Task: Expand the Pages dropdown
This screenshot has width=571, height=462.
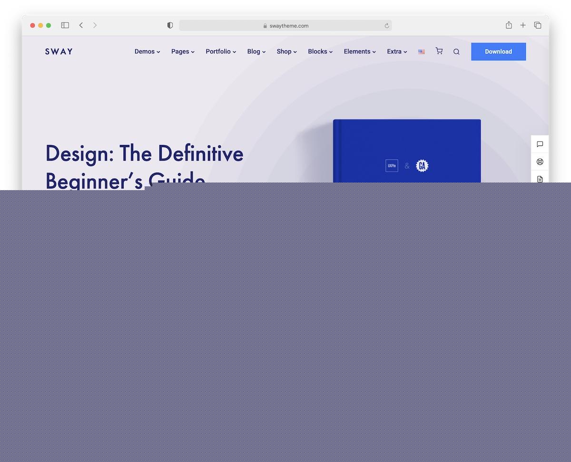Action: coord(183,51)
